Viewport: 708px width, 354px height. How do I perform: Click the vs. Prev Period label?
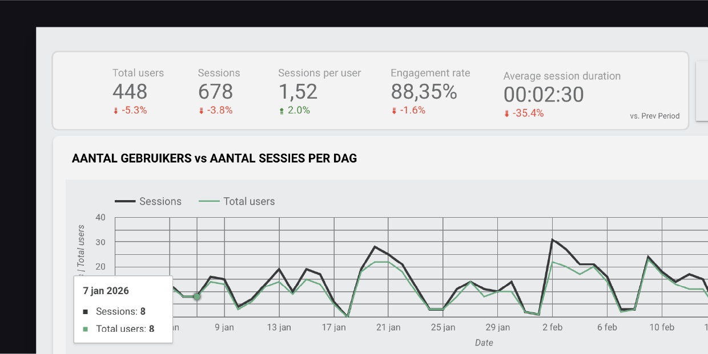point(654,116)
